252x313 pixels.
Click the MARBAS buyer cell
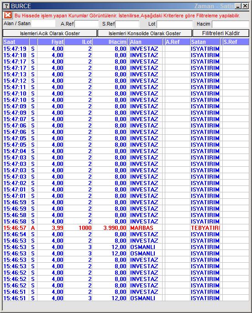[142, 228]
